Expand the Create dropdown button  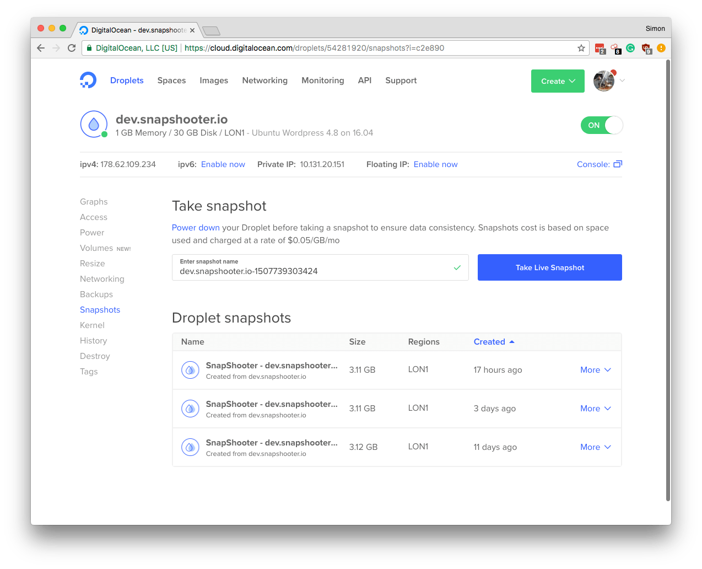(558, 81)
